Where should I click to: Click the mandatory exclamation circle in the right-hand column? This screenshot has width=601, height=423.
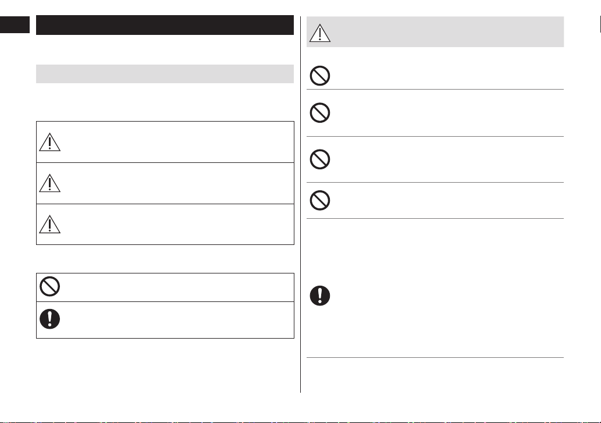click(x=319, y=296)
